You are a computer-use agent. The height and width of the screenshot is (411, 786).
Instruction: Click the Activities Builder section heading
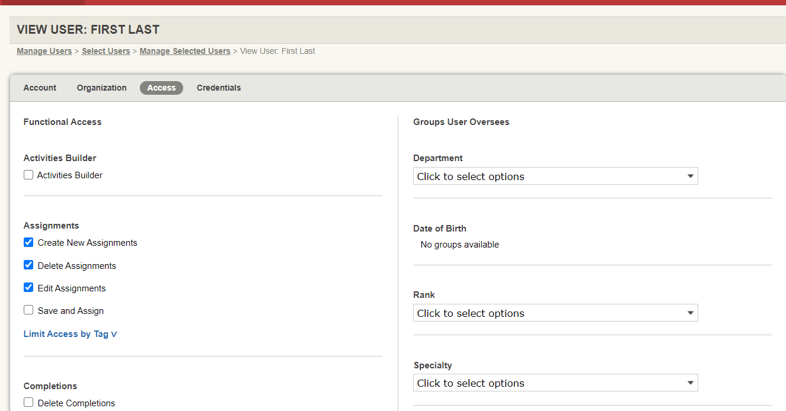coord(60,158)
